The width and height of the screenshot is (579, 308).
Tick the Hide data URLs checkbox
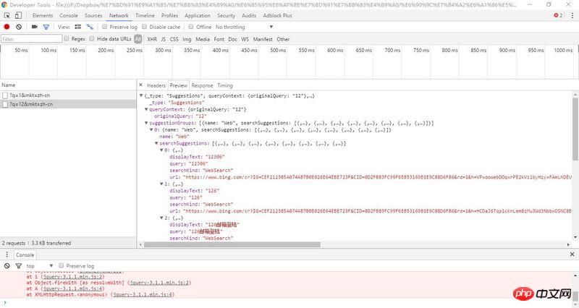93,39
